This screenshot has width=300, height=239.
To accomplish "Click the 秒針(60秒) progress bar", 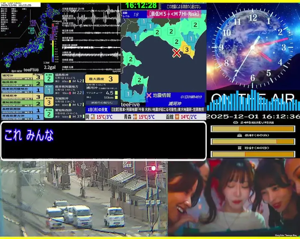I will coord(253,154).
